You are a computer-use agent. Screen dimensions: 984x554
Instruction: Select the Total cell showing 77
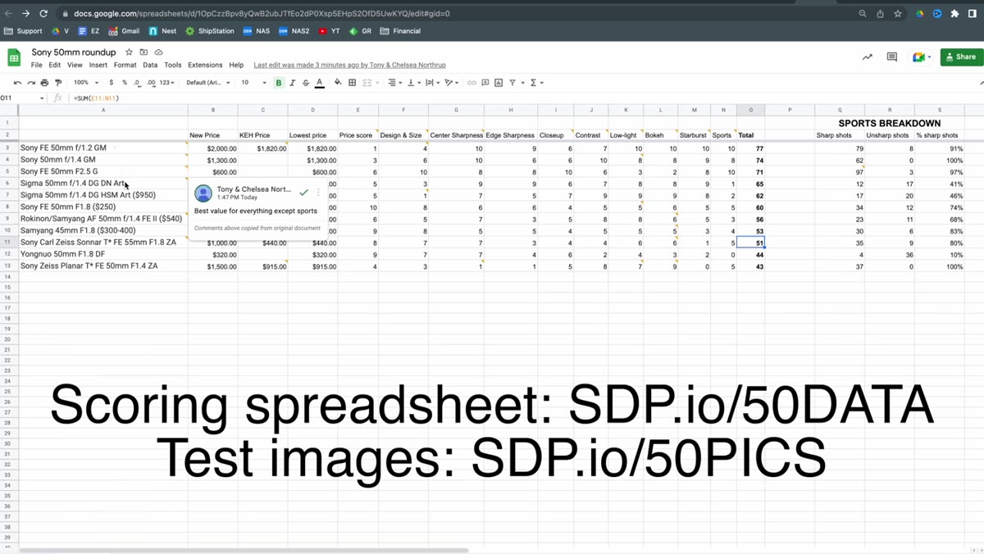pos(750,148)
